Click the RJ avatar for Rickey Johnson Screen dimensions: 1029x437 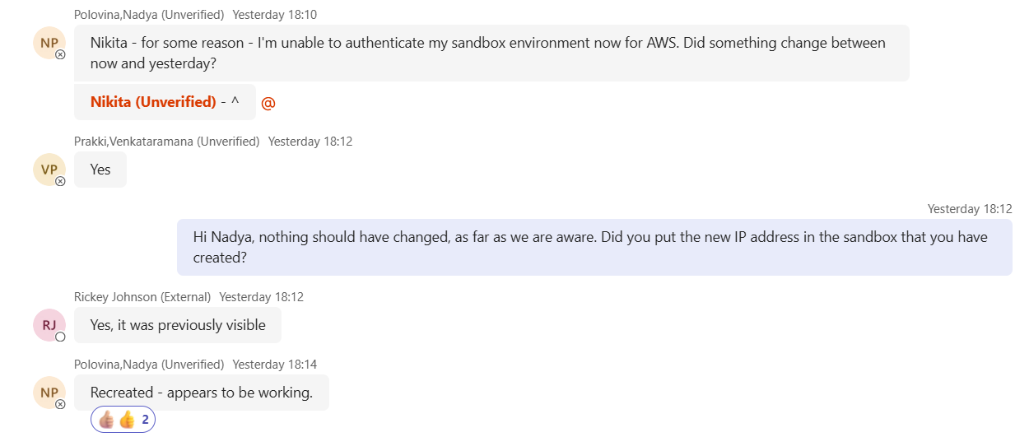coord(49,324)
